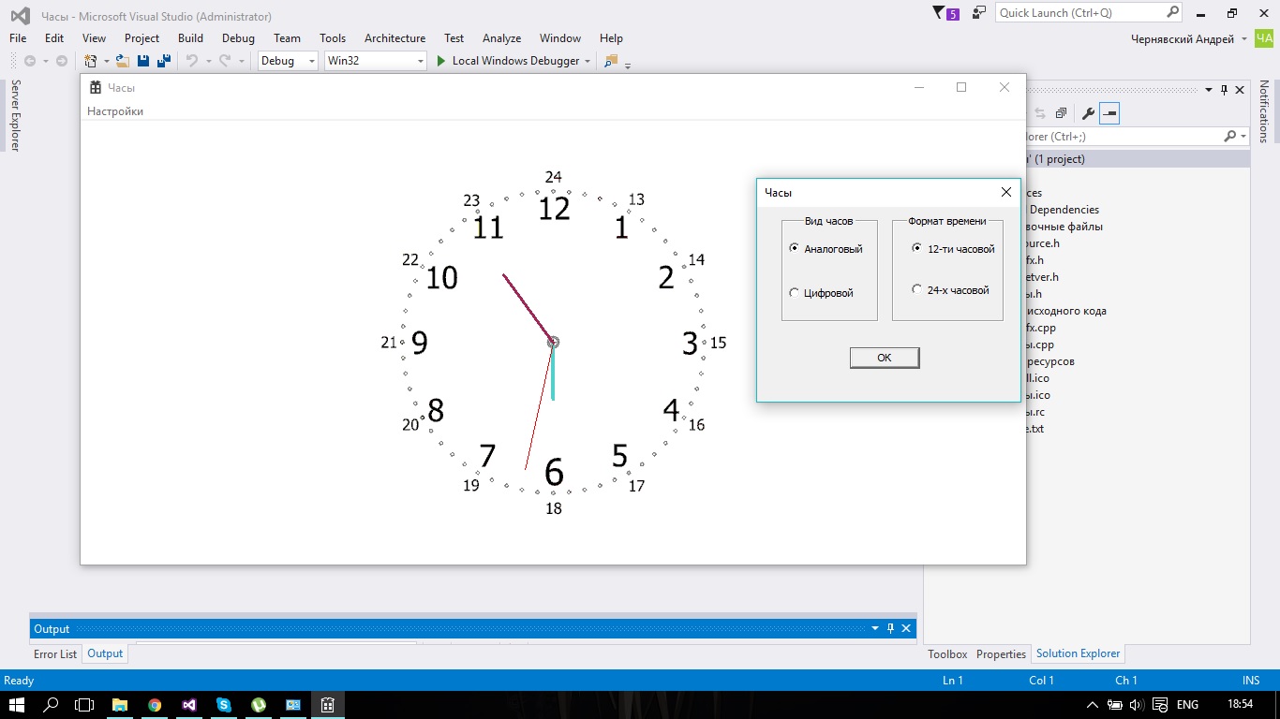Select the 12-ти часовой time format

(953, 249)
